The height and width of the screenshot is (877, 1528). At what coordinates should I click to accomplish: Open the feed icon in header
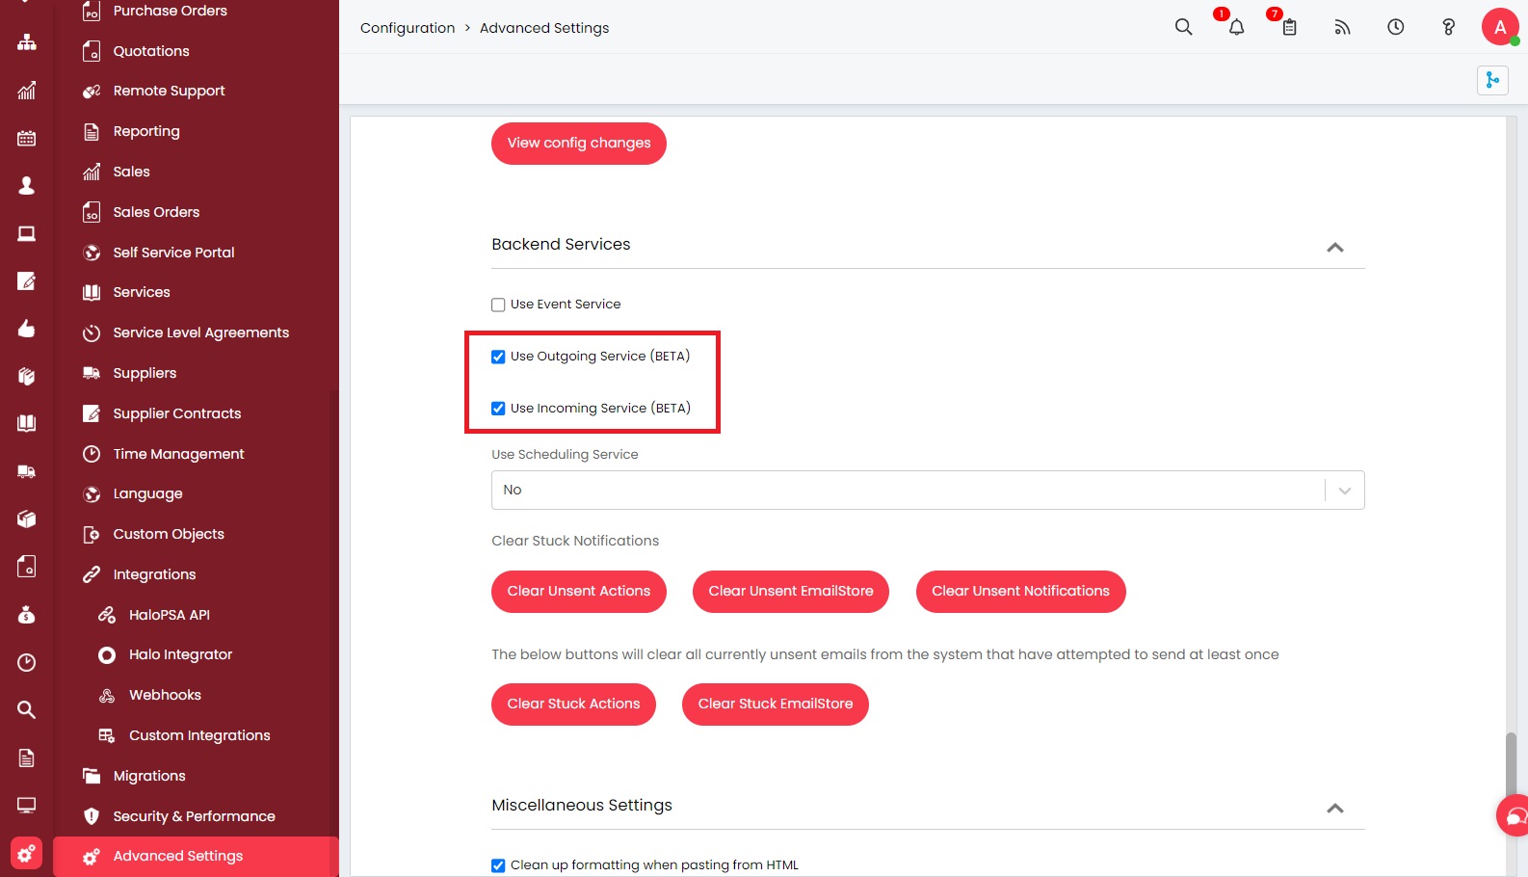tap(1342, 27)
